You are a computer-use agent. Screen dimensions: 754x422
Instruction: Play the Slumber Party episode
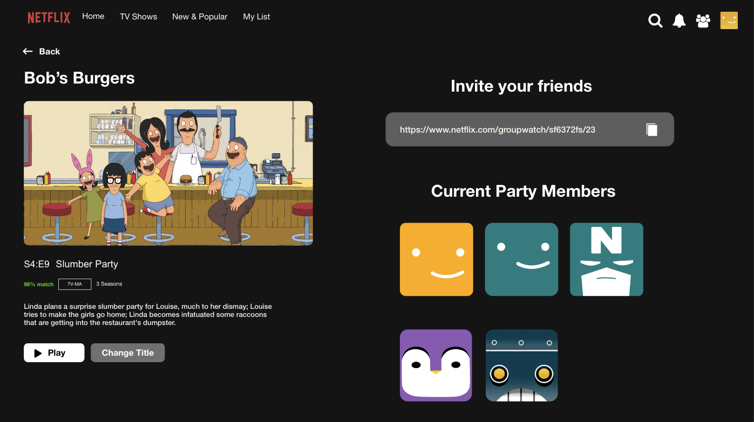(54, 352)
